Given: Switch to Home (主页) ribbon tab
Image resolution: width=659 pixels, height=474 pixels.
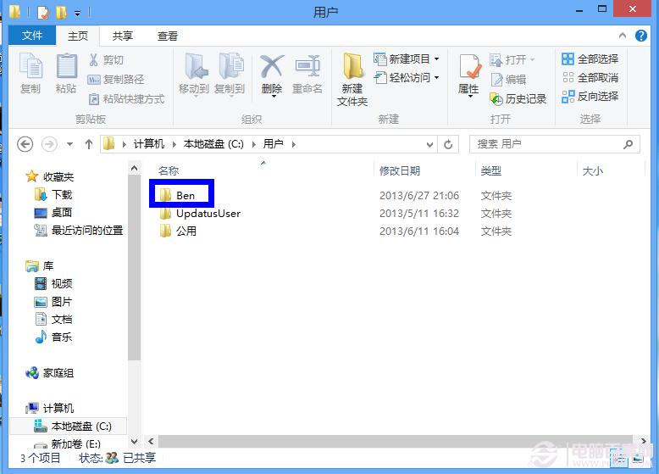Looking at the screenshot, I should click(78, 36).
